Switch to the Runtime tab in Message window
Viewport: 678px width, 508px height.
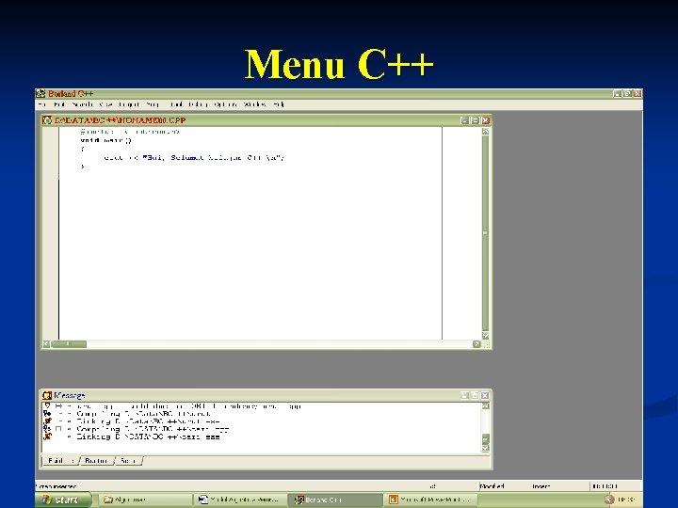[x=97, y=461]
